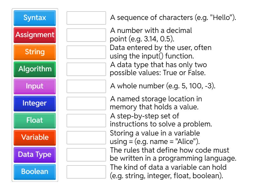Select the green Float tile

pyautogui.click(x=35, y=121)
